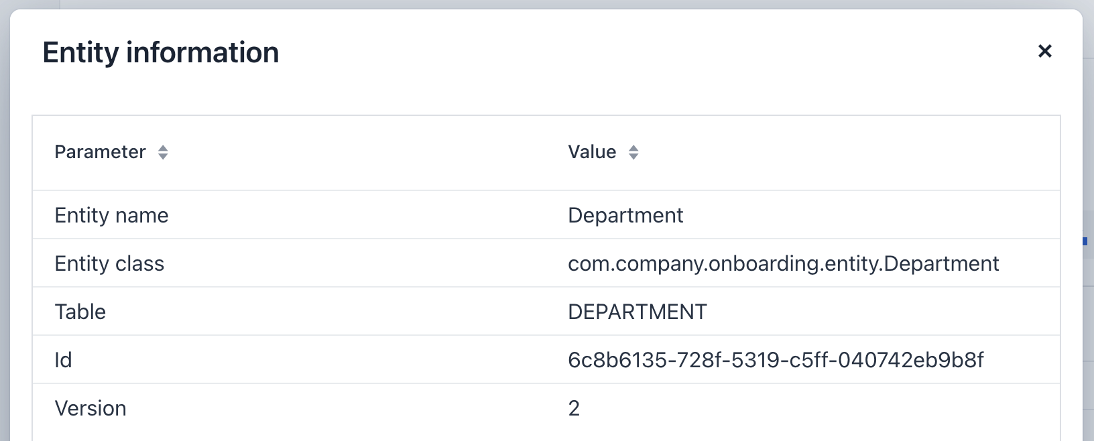Click the down arrow of Parameter sorter
Viewport: 1094px width, 441px height.
click(x=163, y=157)
